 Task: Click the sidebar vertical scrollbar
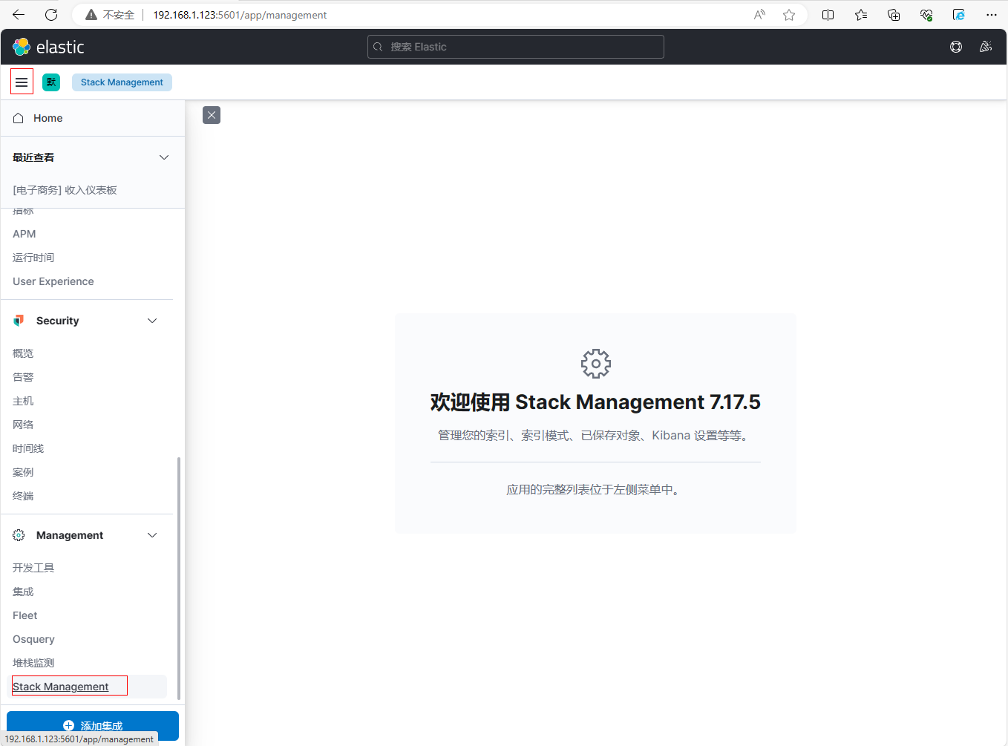[179, 578]
